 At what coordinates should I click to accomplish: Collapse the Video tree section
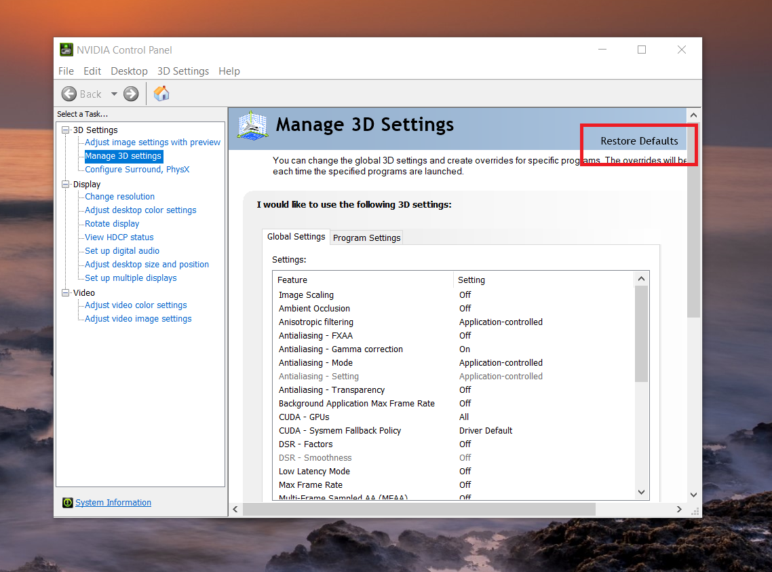(x=64, y=292)
